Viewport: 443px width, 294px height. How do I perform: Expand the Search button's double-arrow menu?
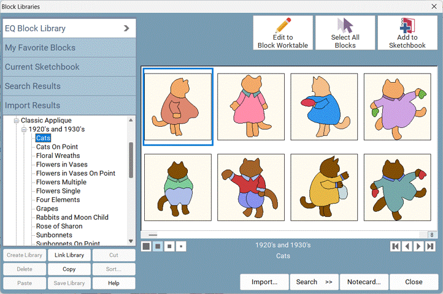(328, 282)
